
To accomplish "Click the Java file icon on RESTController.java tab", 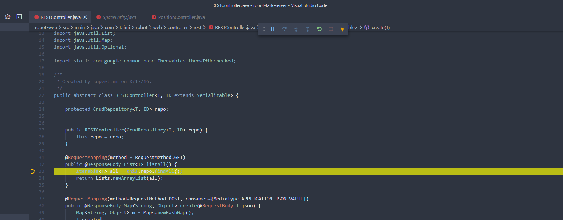I will coord(36,16).
